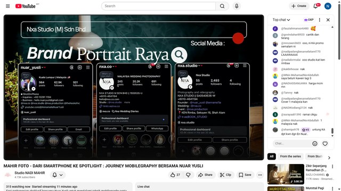Like the video with thumbs up

coord(175,175)
